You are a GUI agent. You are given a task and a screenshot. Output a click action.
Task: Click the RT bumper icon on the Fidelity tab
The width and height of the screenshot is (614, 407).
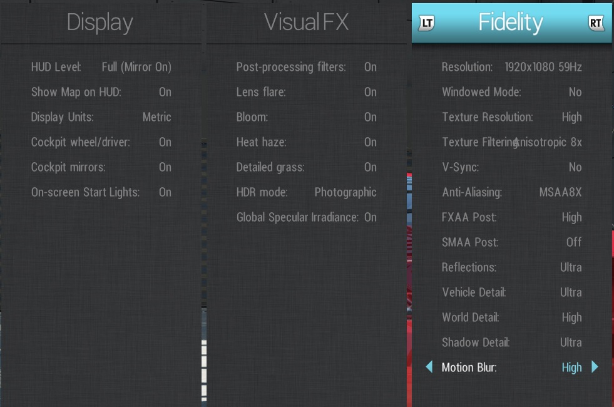point(596,23)
